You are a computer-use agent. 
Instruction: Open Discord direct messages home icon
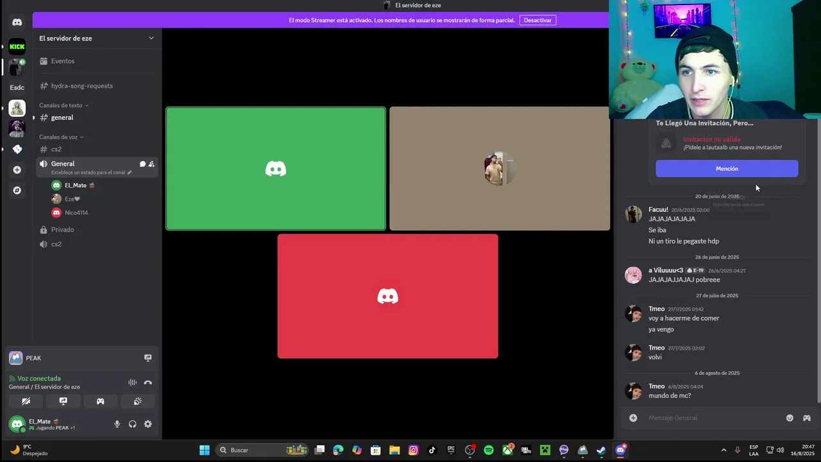click(17, 22)
